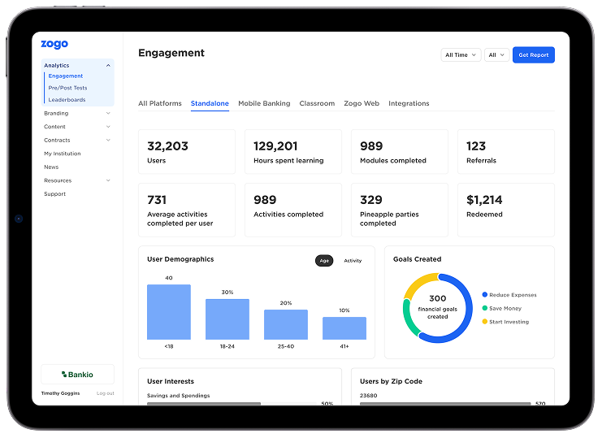Image resolution: width=602 pixels, height=438 pixels.
Task: Expand the Contracts sidebar menu
Action: pyautogui.click(x=108, y=141)
